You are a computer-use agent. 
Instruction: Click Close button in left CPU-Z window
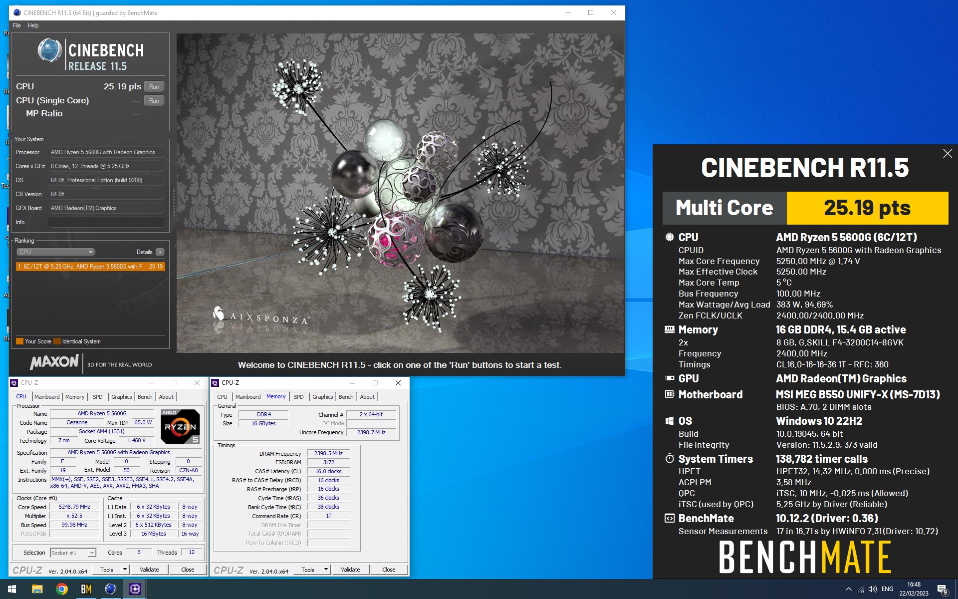point(188,570)
